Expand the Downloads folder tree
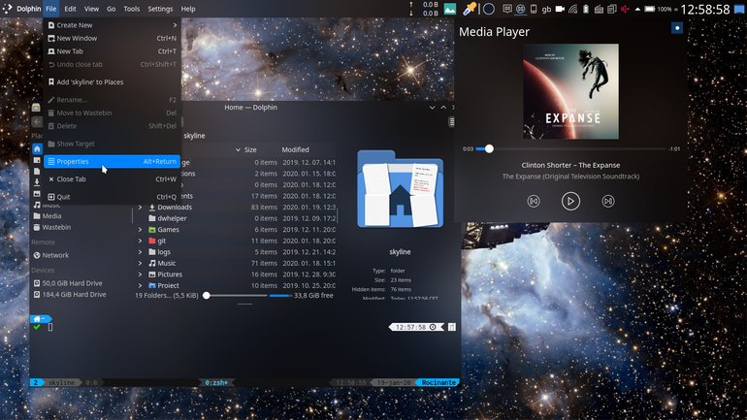Viewport: 747px width, 420px height. (x=140, y=208)
